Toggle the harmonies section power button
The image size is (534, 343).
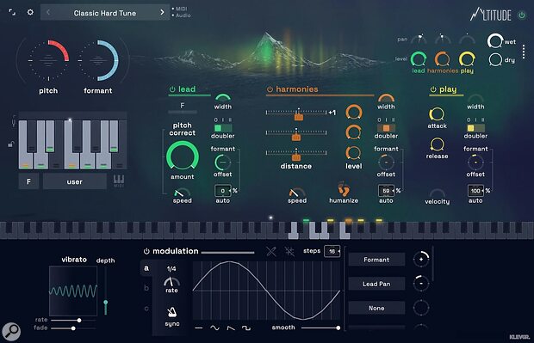click(270, 89)
